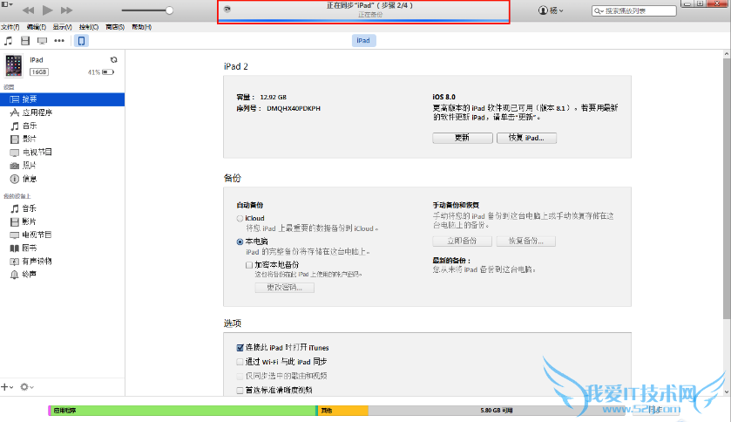731x422 pixels.
Task: Click the fast-forward (next track) button
Action: pos(67,10)
